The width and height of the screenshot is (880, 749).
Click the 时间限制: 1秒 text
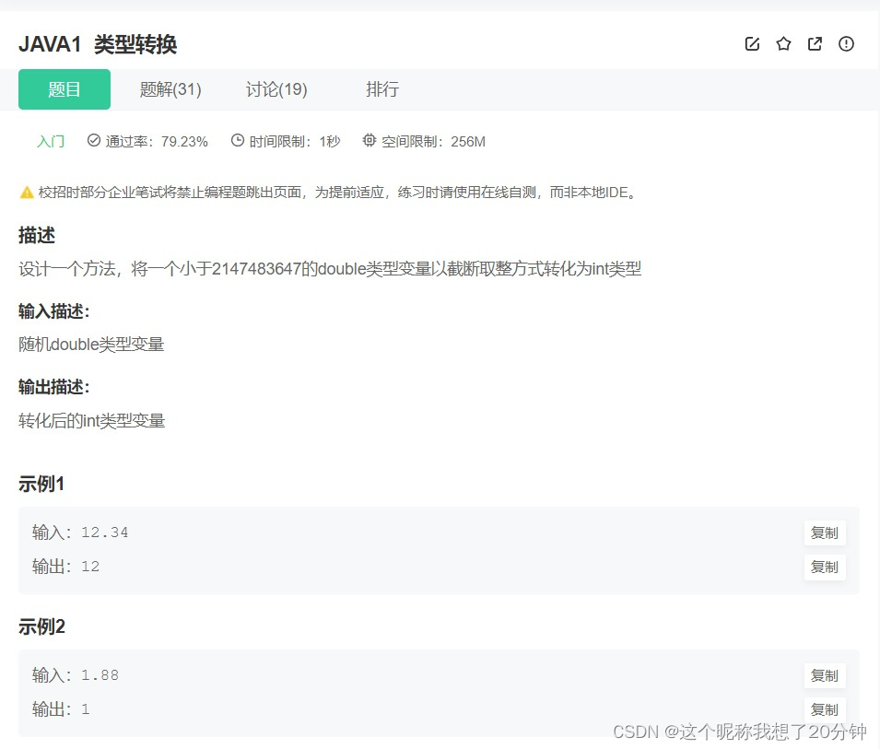point(295,141)
